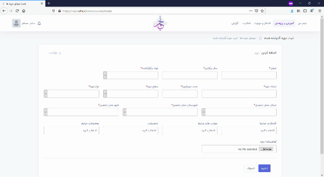Click the page vertical scrollbar
Image resolution: width=324 pixels, height=177 pixels.
click(x=322, y=86)
